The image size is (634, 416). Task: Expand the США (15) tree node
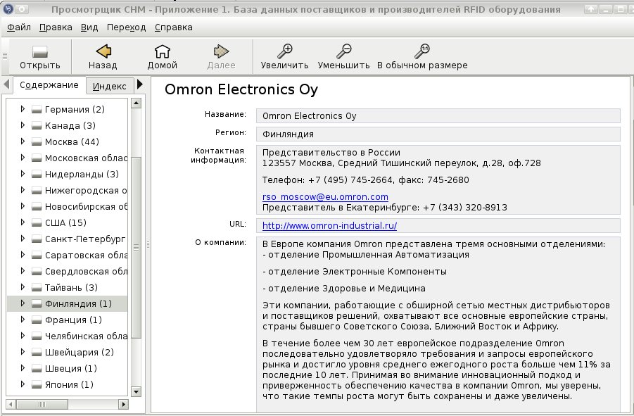coord(23,222)
